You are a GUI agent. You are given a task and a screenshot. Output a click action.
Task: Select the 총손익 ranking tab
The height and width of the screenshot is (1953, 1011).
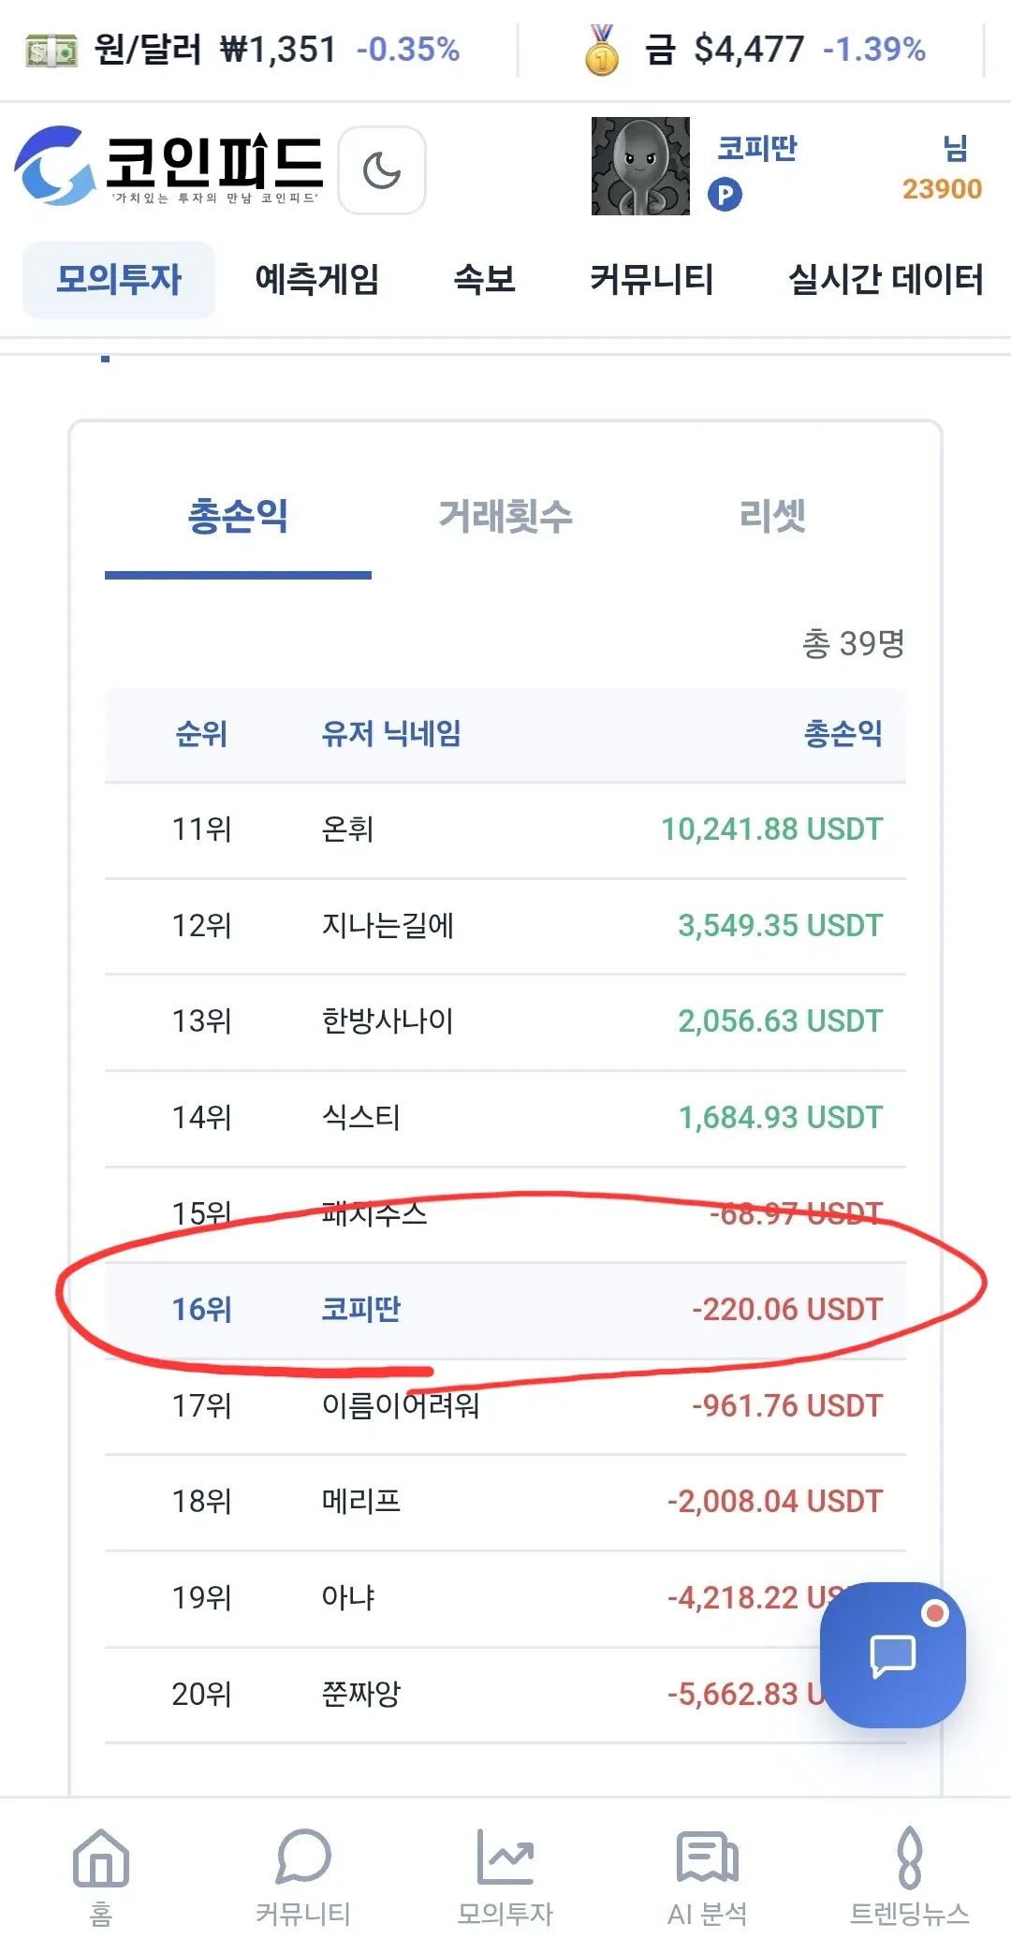tap(238, 517)
